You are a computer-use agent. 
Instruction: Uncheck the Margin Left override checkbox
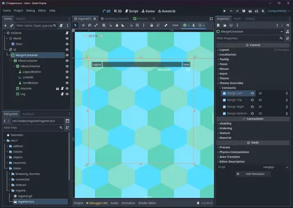[224, 93]
